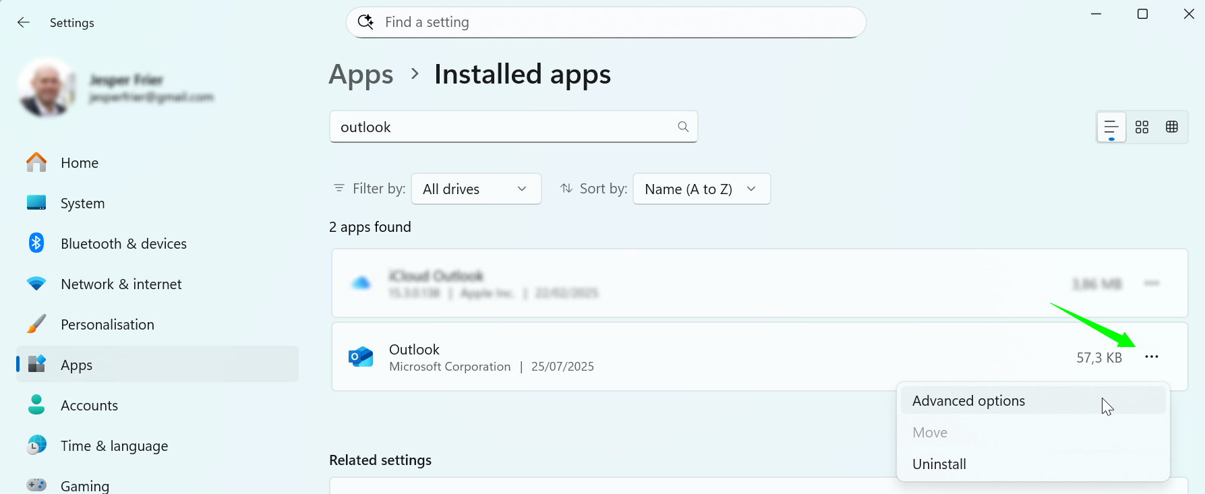Open the Filter by All drives dropdown
The width and height of the screenshot is (1205, 494).
[476, 189]
